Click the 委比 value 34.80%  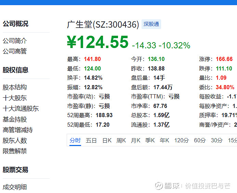(x=225, y=87)
